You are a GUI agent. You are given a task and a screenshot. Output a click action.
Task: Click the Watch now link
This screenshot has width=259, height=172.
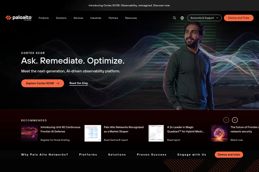237,140
